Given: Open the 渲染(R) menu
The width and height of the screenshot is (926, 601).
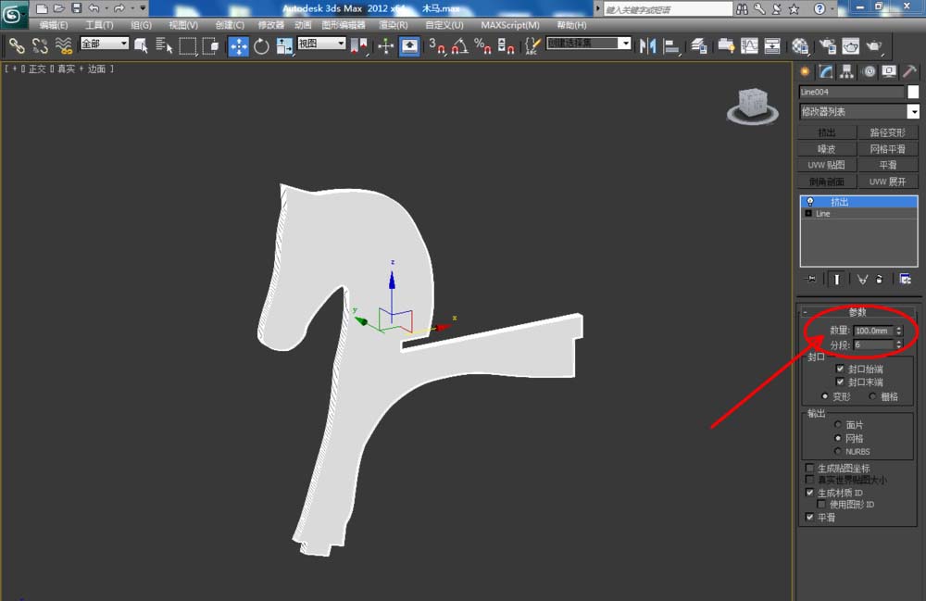Looking at the screenshot, I should click(393, 25).
